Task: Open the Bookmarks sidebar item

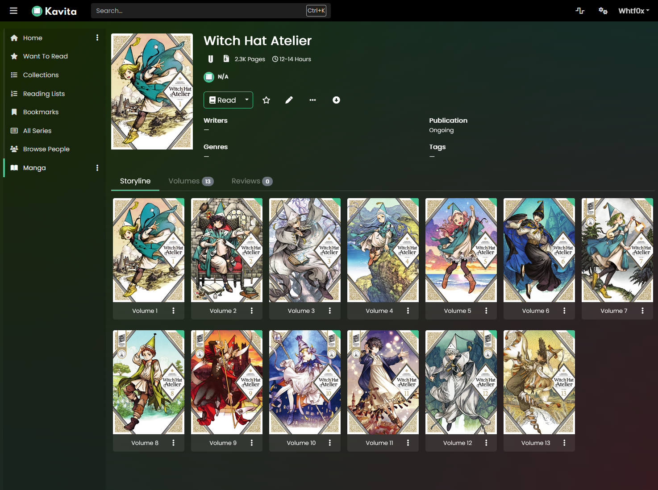Action: pos(41,112)
